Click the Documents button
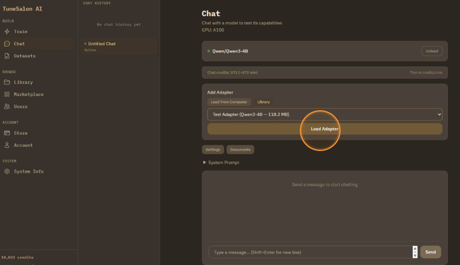 pos(240,150)
